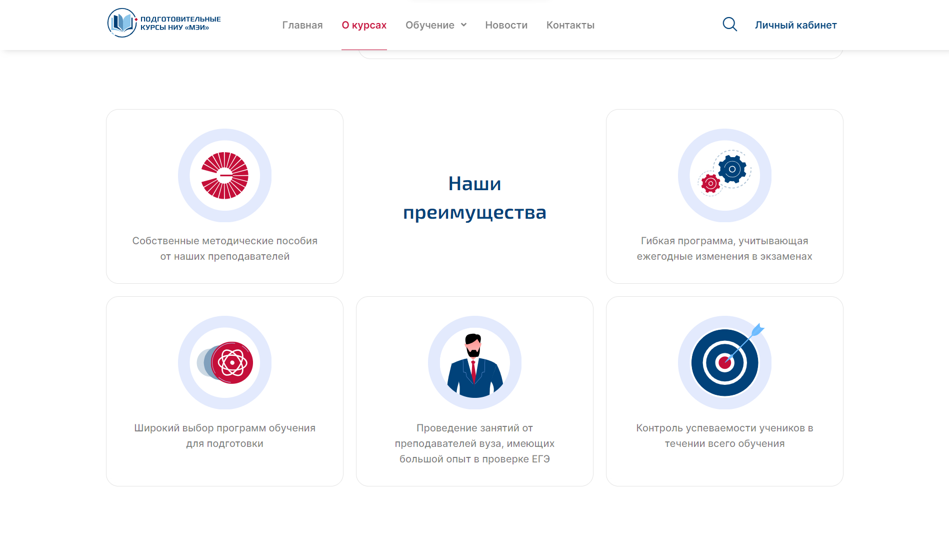Click the Собственные методические пособия card text

(224, 248)
